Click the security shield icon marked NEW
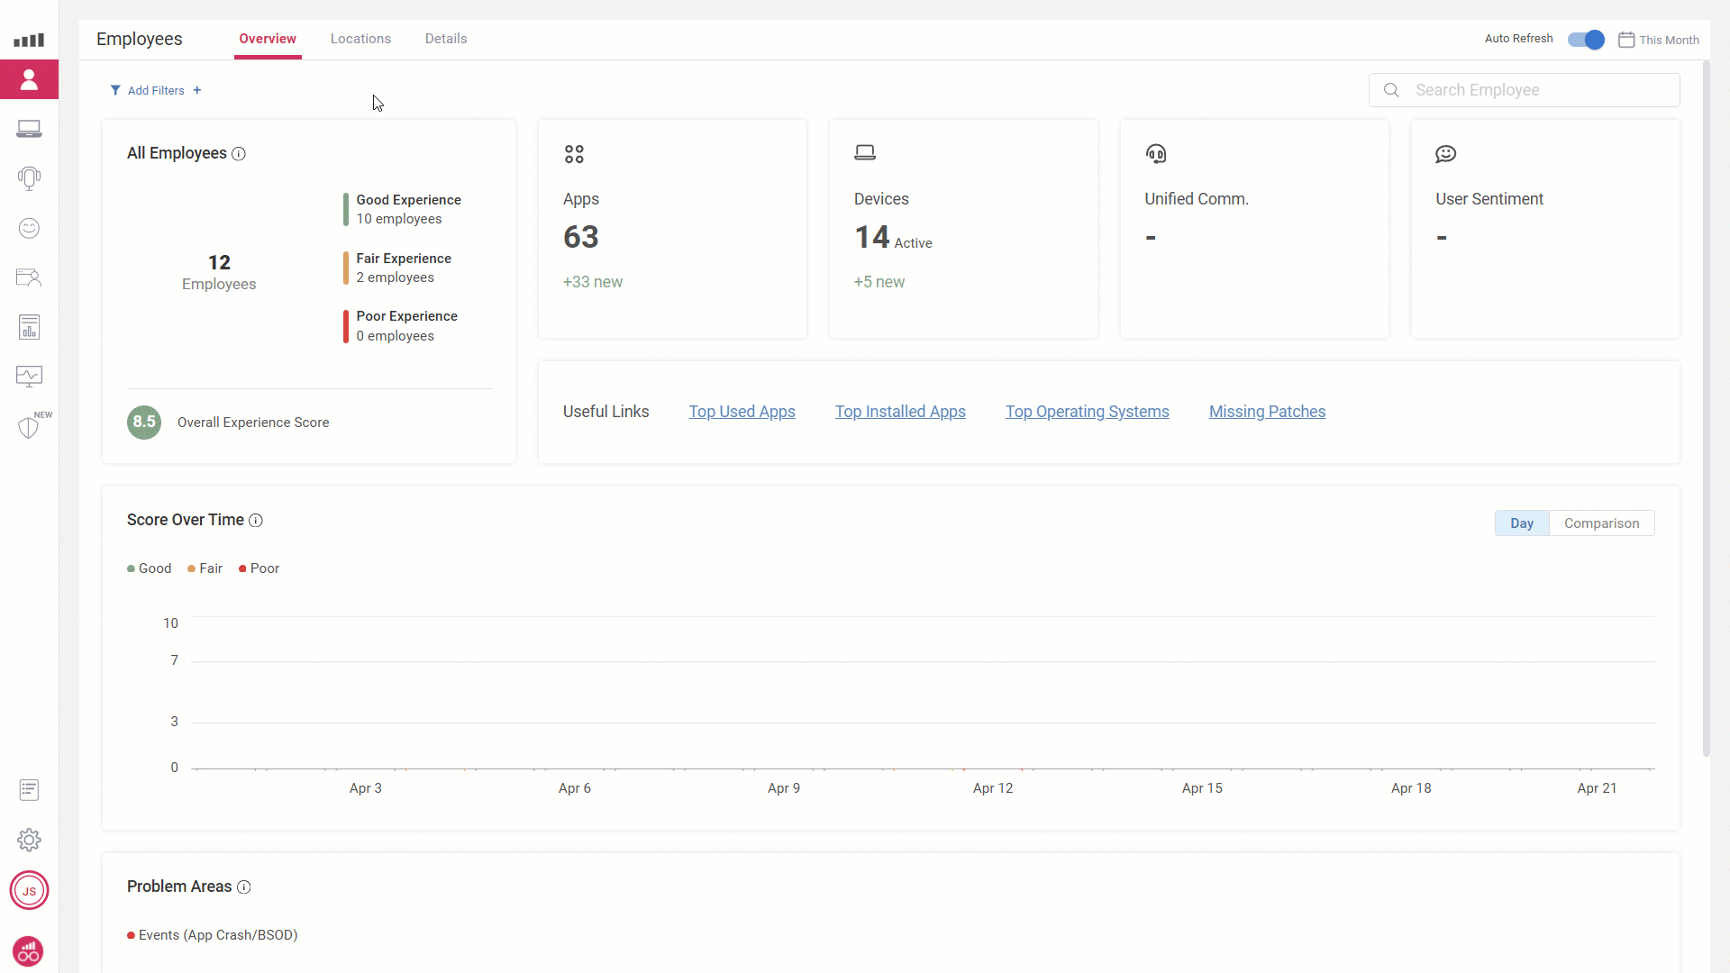The width and height of the screenshot is (1730, 973). pos(29,427)
